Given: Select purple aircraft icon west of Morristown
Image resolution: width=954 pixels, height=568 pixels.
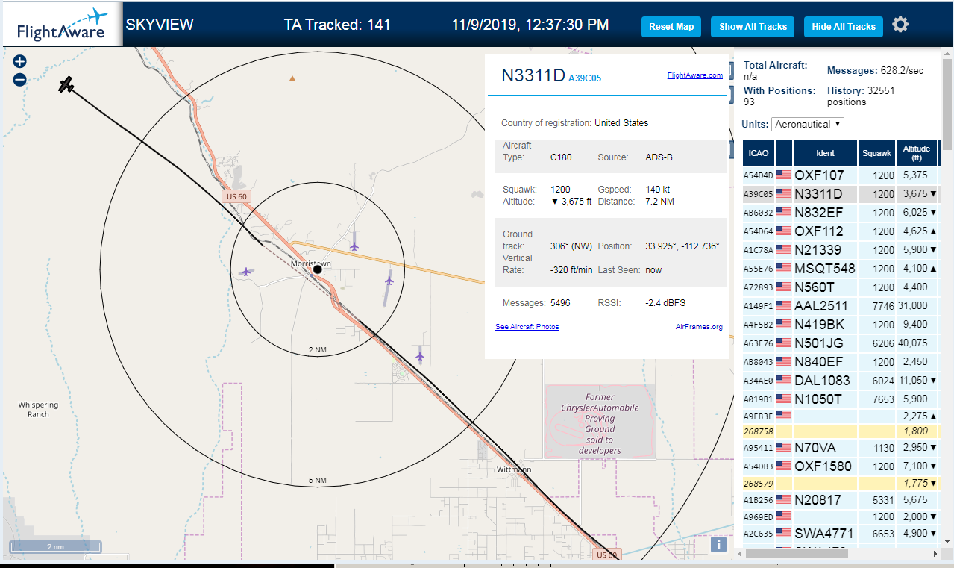Looking at the screenshot, I should pos(246,272).
